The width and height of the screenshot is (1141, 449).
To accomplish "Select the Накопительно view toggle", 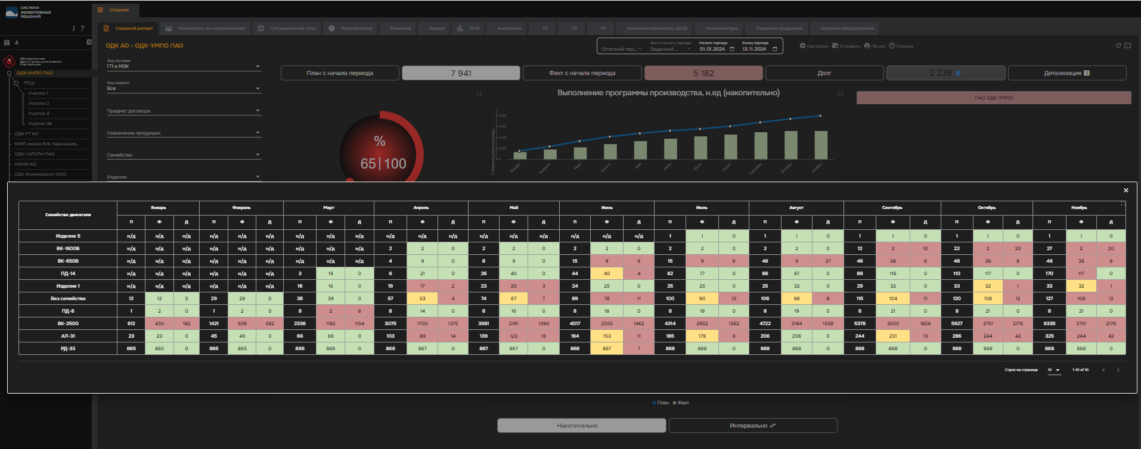I will [x=581, y=426].
